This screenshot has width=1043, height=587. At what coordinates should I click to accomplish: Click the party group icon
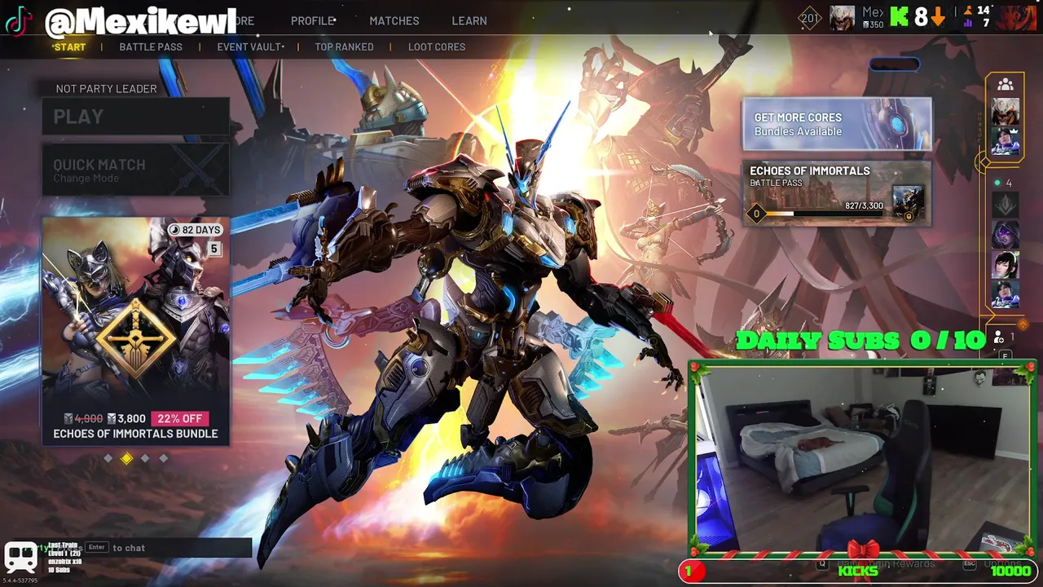[x=1006, y=85]
